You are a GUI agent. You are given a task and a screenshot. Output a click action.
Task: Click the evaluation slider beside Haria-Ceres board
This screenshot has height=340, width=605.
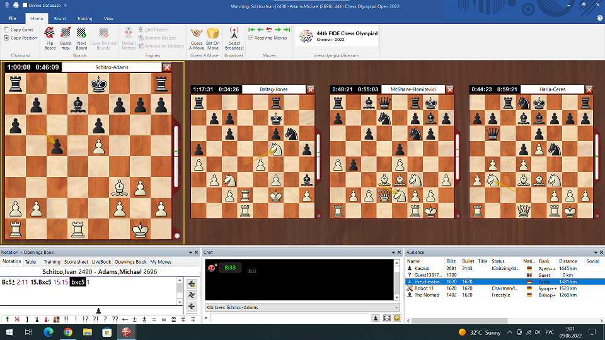[597, 157]
